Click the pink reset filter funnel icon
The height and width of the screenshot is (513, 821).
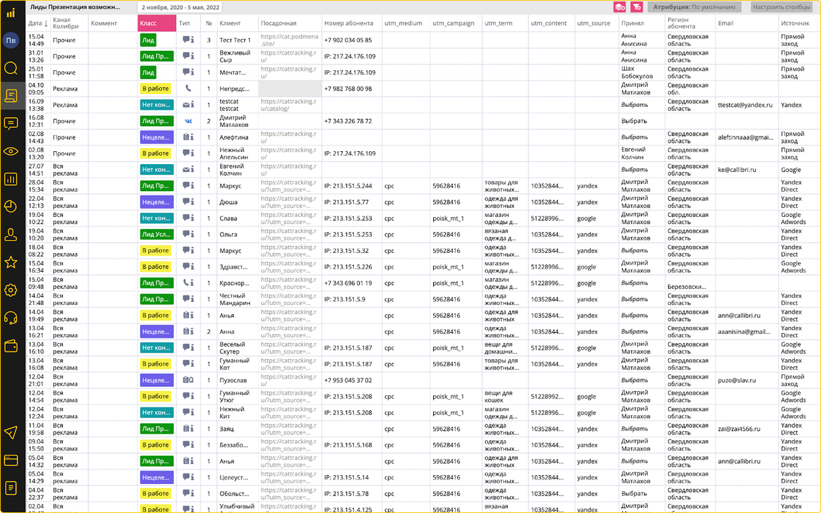637,7
